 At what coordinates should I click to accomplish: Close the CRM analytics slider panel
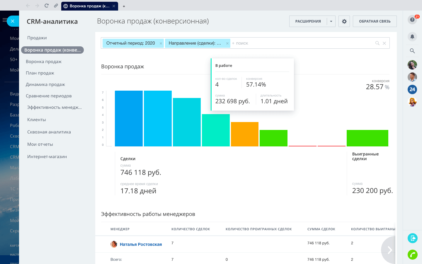coord(13,21)
